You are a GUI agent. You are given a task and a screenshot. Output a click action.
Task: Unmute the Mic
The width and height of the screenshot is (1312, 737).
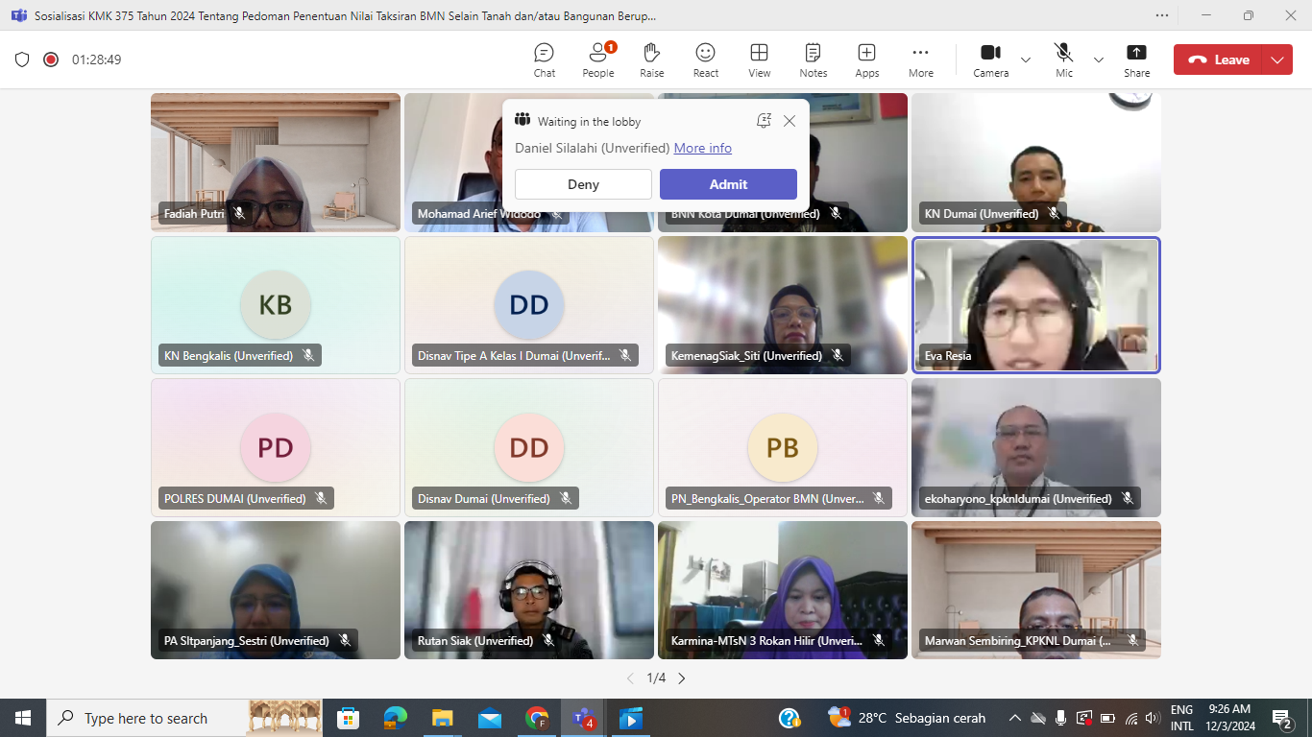pos(1063,59)
